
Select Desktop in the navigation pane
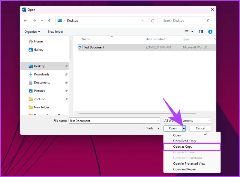click(x=44, y=66)
